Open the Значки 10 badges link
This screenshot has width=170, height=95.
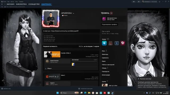coord(105,39)
